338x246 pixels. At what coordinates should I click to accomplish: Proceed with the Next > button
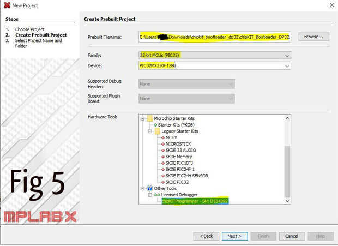coord(235,236)
